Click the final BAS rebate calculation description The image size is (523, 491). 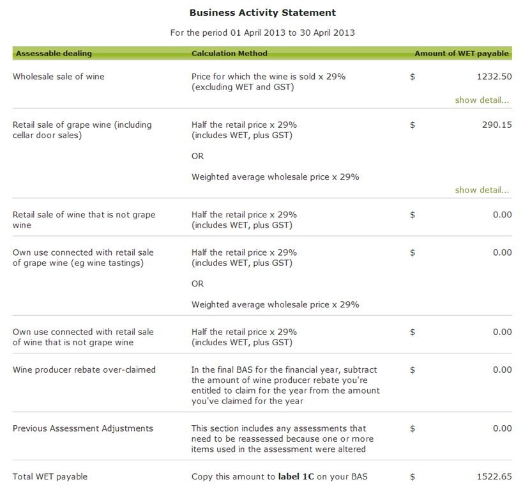pyautogui.click(x=285, y=386)
